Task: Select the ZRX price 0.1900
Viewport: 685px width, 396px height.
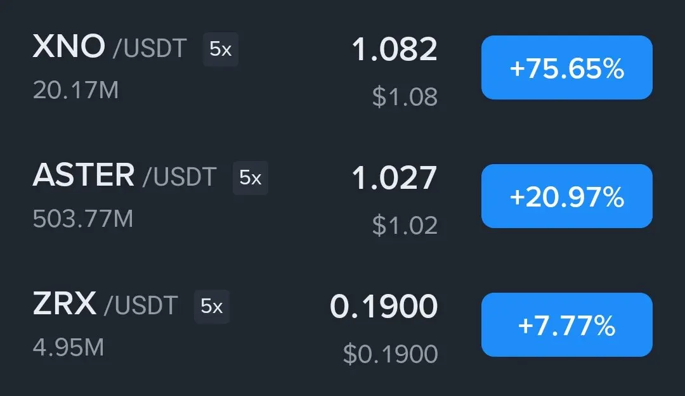Action: point(384,306)
